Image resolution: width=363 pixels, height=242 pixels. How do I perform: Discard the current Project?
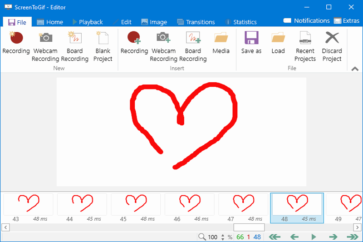click(332, 45)
